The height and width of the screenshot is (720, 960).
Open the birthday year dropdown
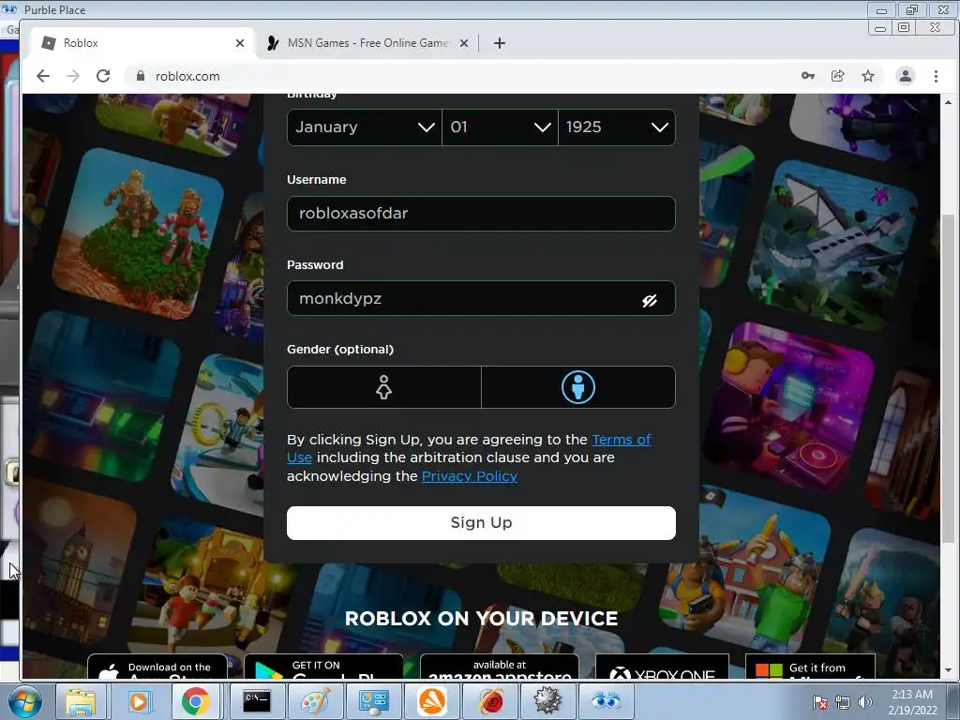click(x=617, y=127)
